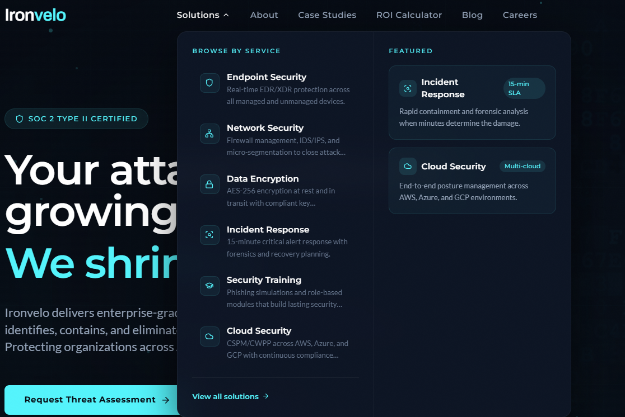The image size is (625, 417).
Task: Click the Endpoint Security shield icon
Action: coord(209,83)
